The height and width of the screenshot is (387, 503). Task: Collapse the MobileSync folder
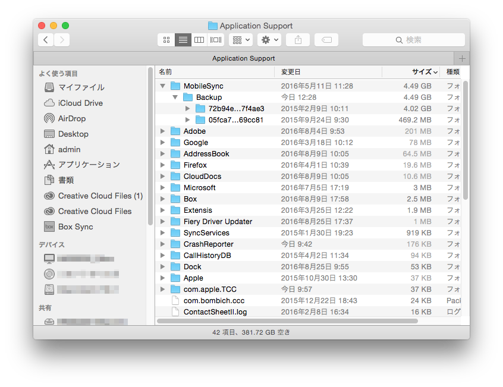pyautogui.click(x=163, y=86)
